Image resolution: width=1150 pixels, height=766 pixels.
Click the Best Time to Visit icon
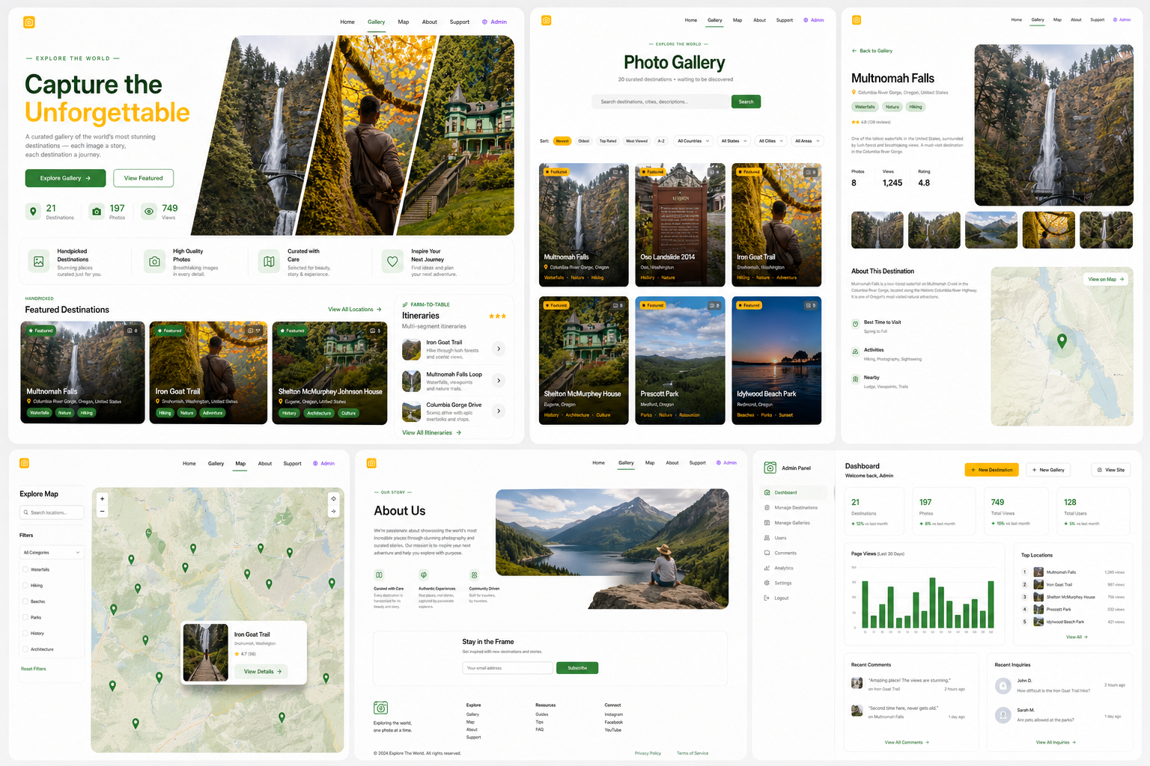pos(855,324)
